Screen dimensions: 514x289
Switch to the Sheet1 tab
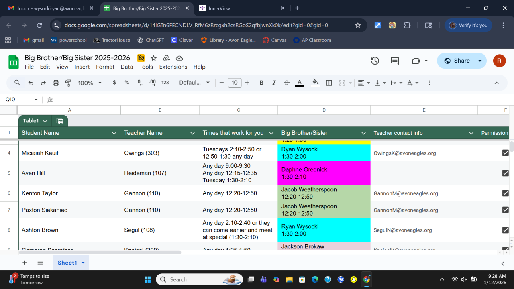point(67,263)
